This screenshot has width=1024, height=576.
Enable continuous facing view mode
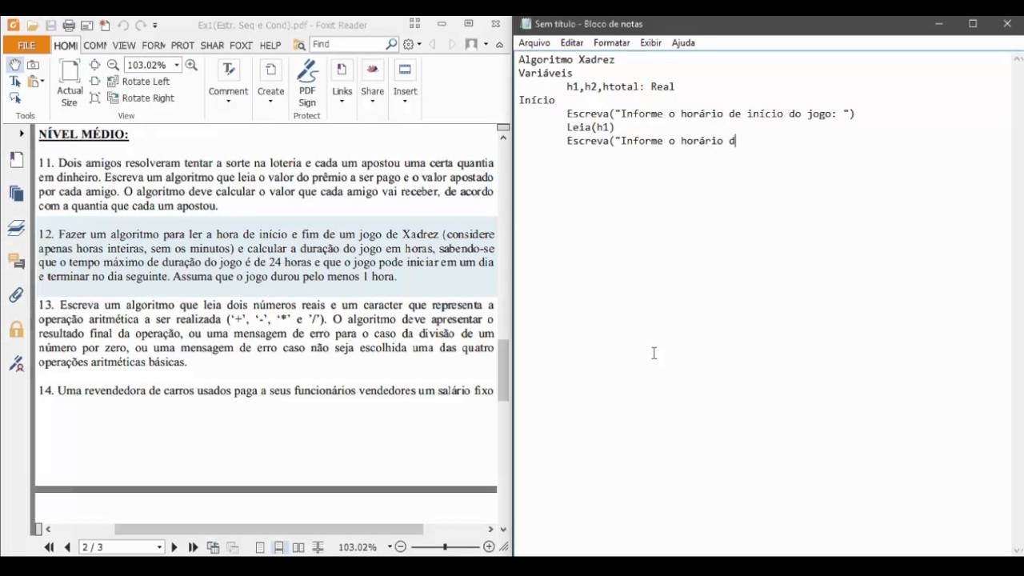318,547
